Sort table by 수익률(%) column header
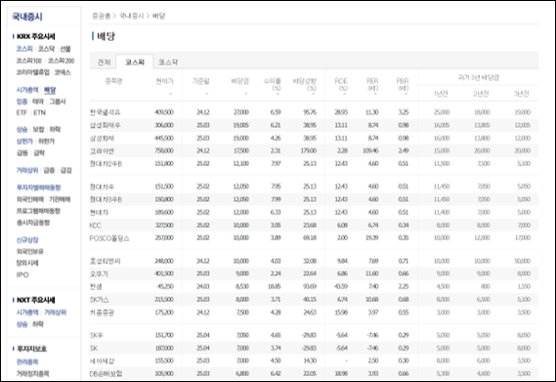This screenshot has height=382, width=556. 272,84
